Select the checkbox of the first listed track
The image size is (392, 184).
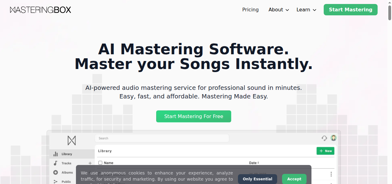click(x=100, y=174)
